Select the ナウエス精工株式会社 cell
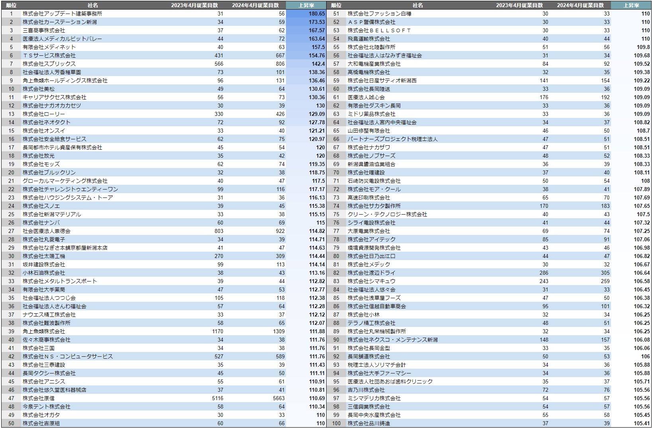 point(49,315)
